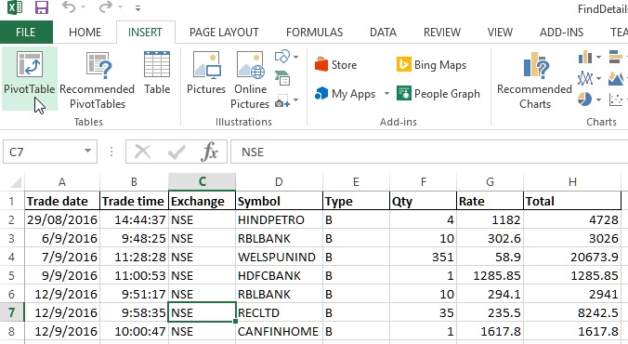Insert an area chart

[616, 78]
